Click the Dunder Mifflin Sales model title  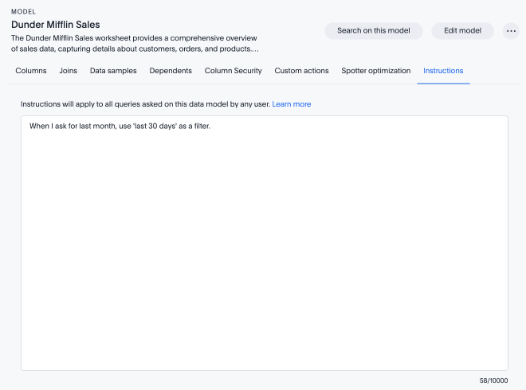tap(56, 25)
